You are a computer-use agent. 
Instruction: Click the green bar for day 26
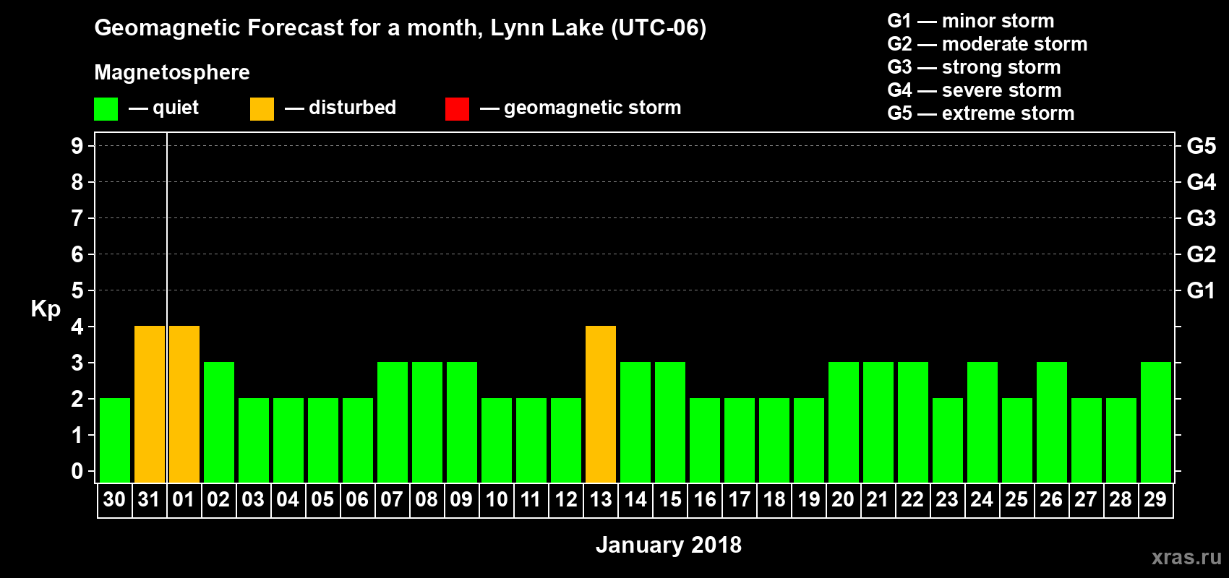(x=1052, y=423)
